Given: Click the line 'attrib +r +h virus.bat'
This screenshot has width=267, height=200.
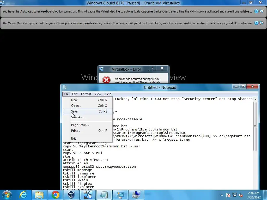Looking at the screenshot, I should point(86,160).
